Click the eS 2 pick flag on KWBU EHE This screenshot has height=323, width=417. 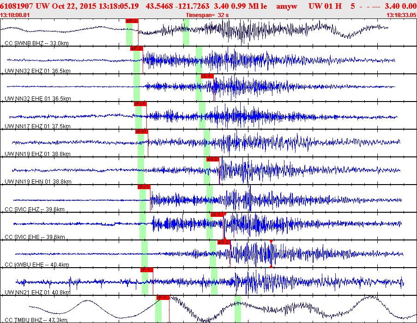(224, 242)
